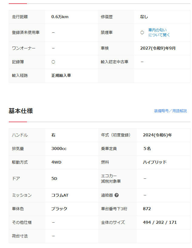Image resolution: width=192 pixels, height=248 pixels.
Task: Click the なし value for 修復歴
Action: [144, 17]
